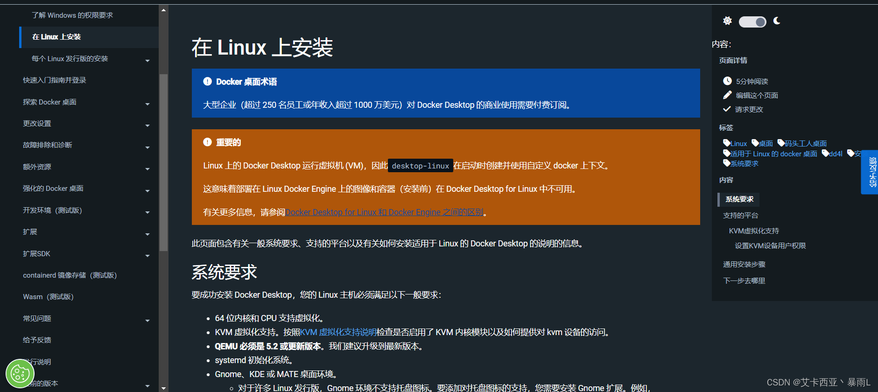Click the tag icon next to dd4l
This screenshot has height=392, width=878.
(x=825, y=153)
